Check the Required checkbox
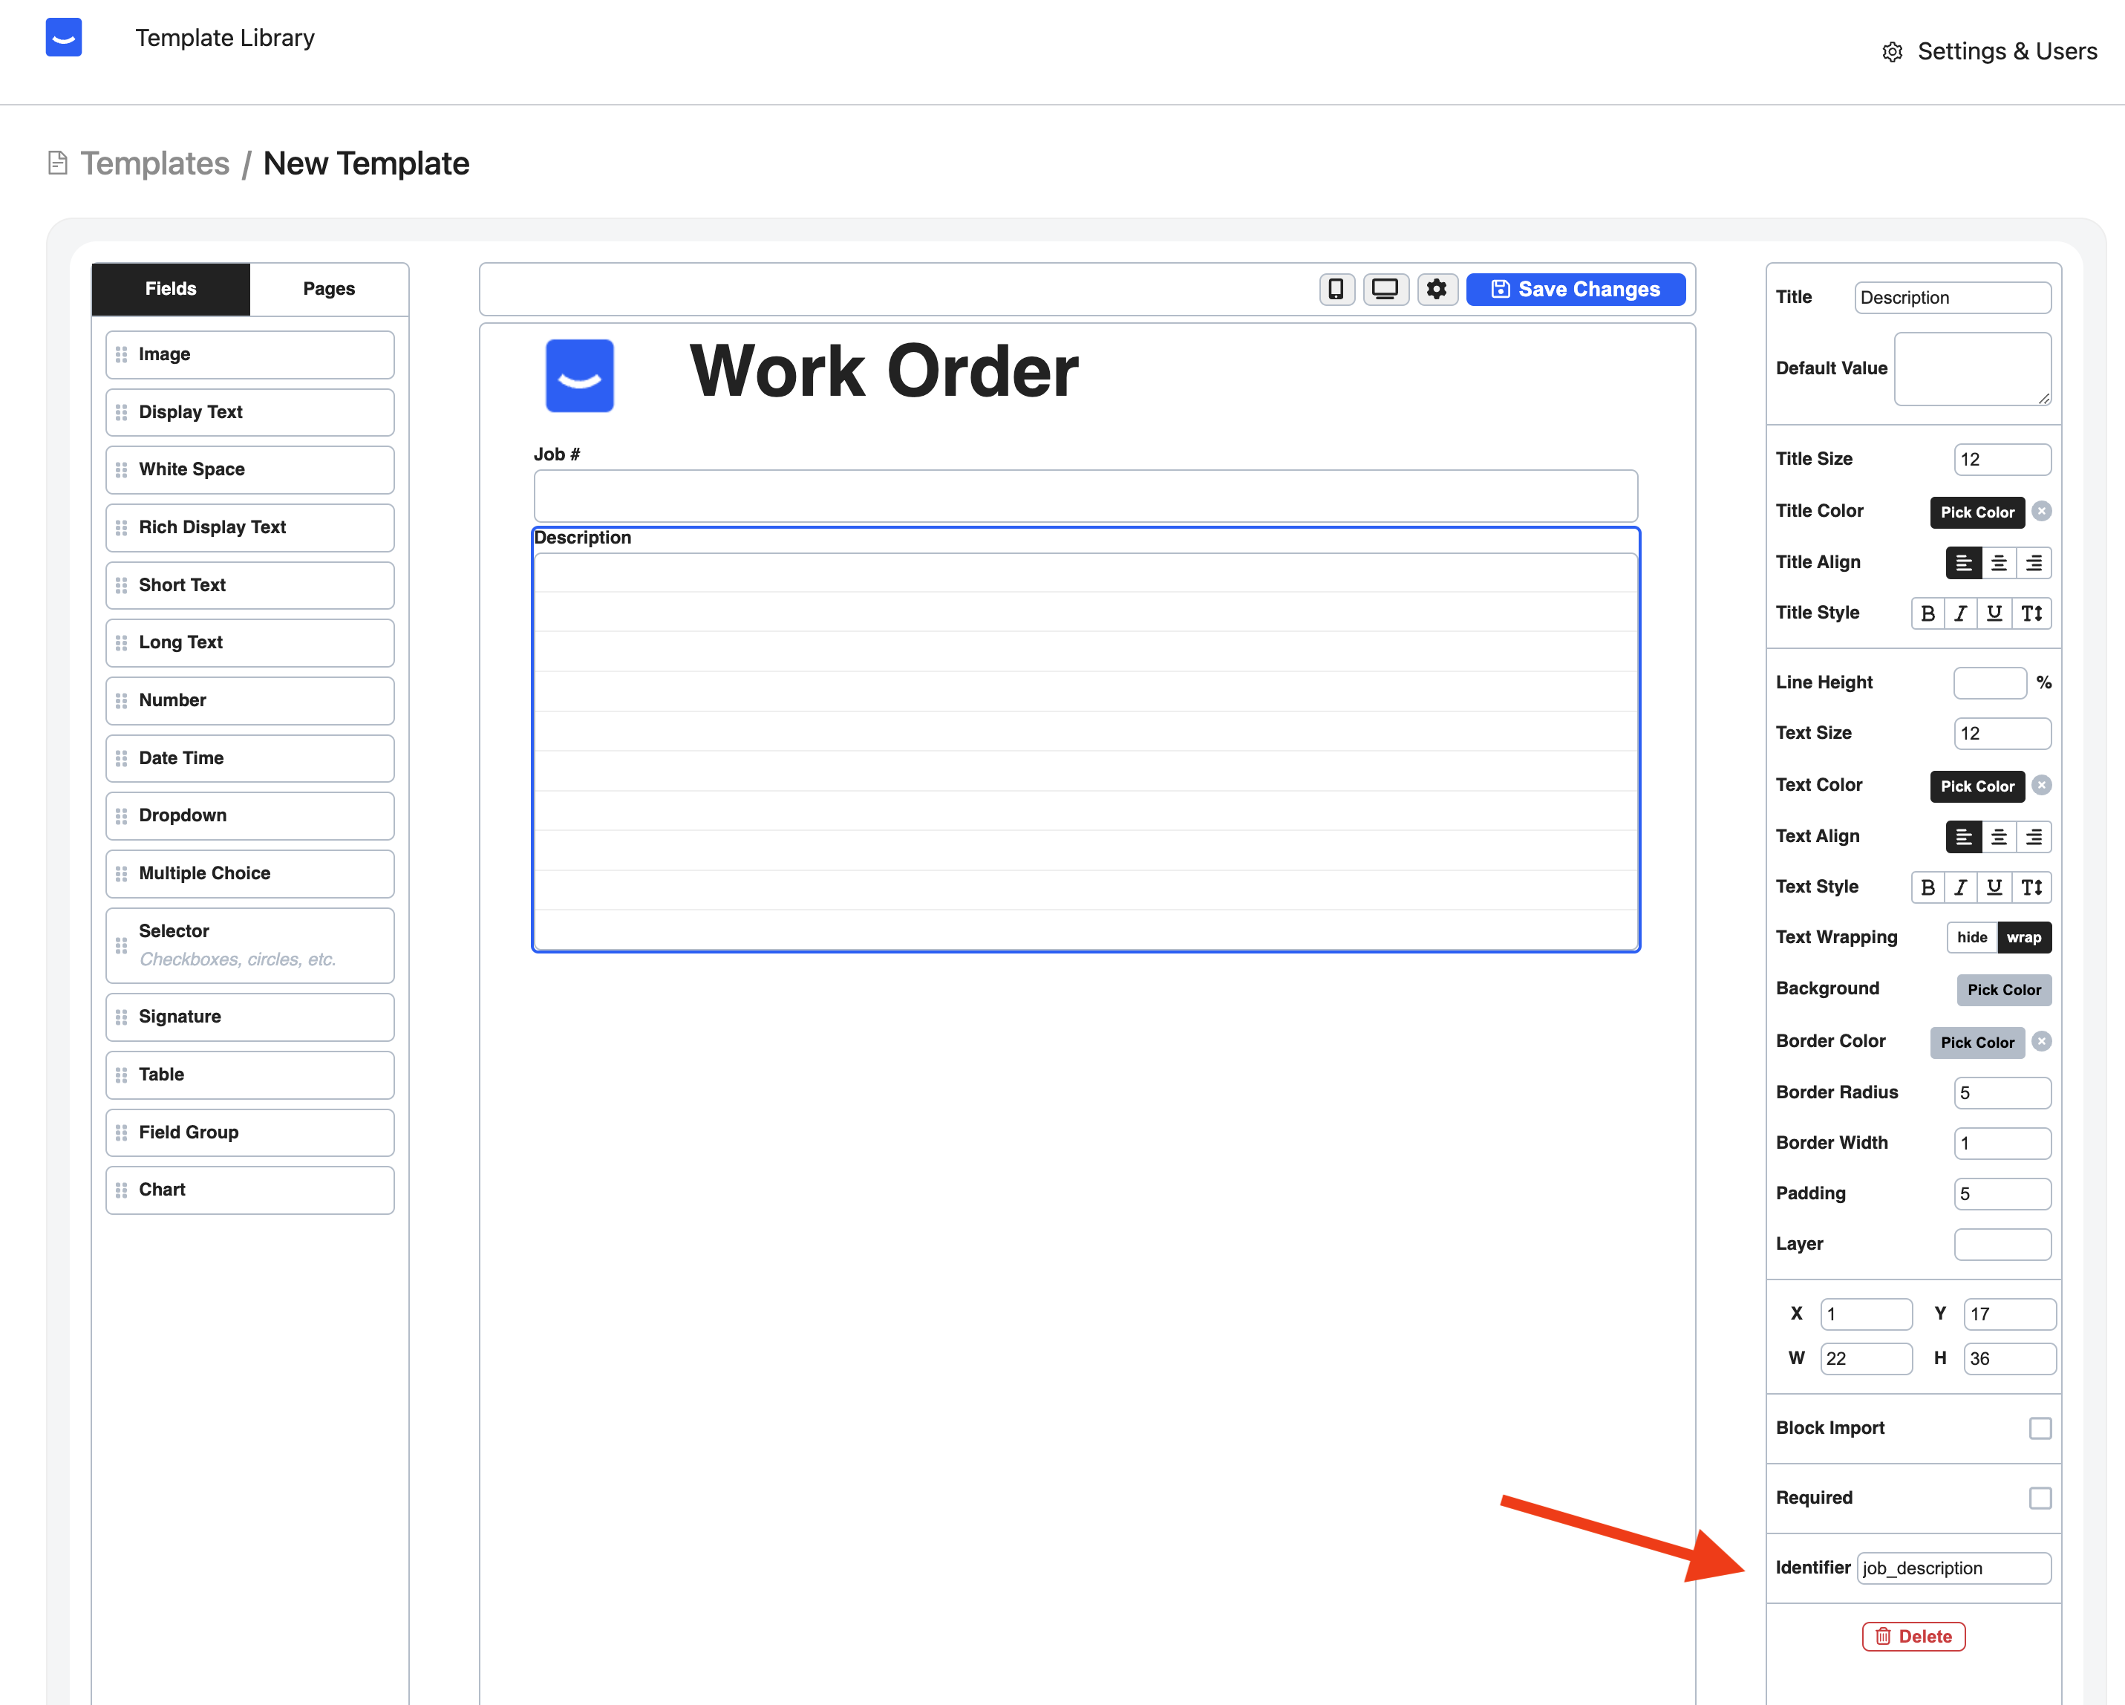The height and width of the screenshot is (1705, 2125). [x=2040, y=1498]
